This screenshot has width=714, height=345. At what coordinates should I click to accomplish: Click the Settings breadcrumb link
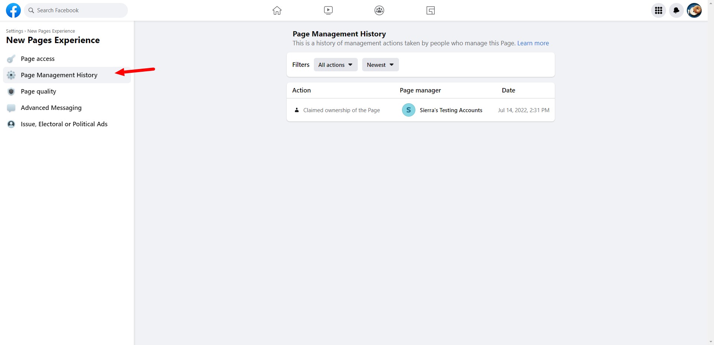[x=15, y=31]
